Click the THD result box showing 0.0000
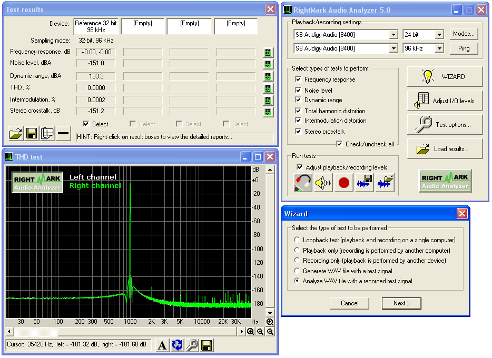 96,88
